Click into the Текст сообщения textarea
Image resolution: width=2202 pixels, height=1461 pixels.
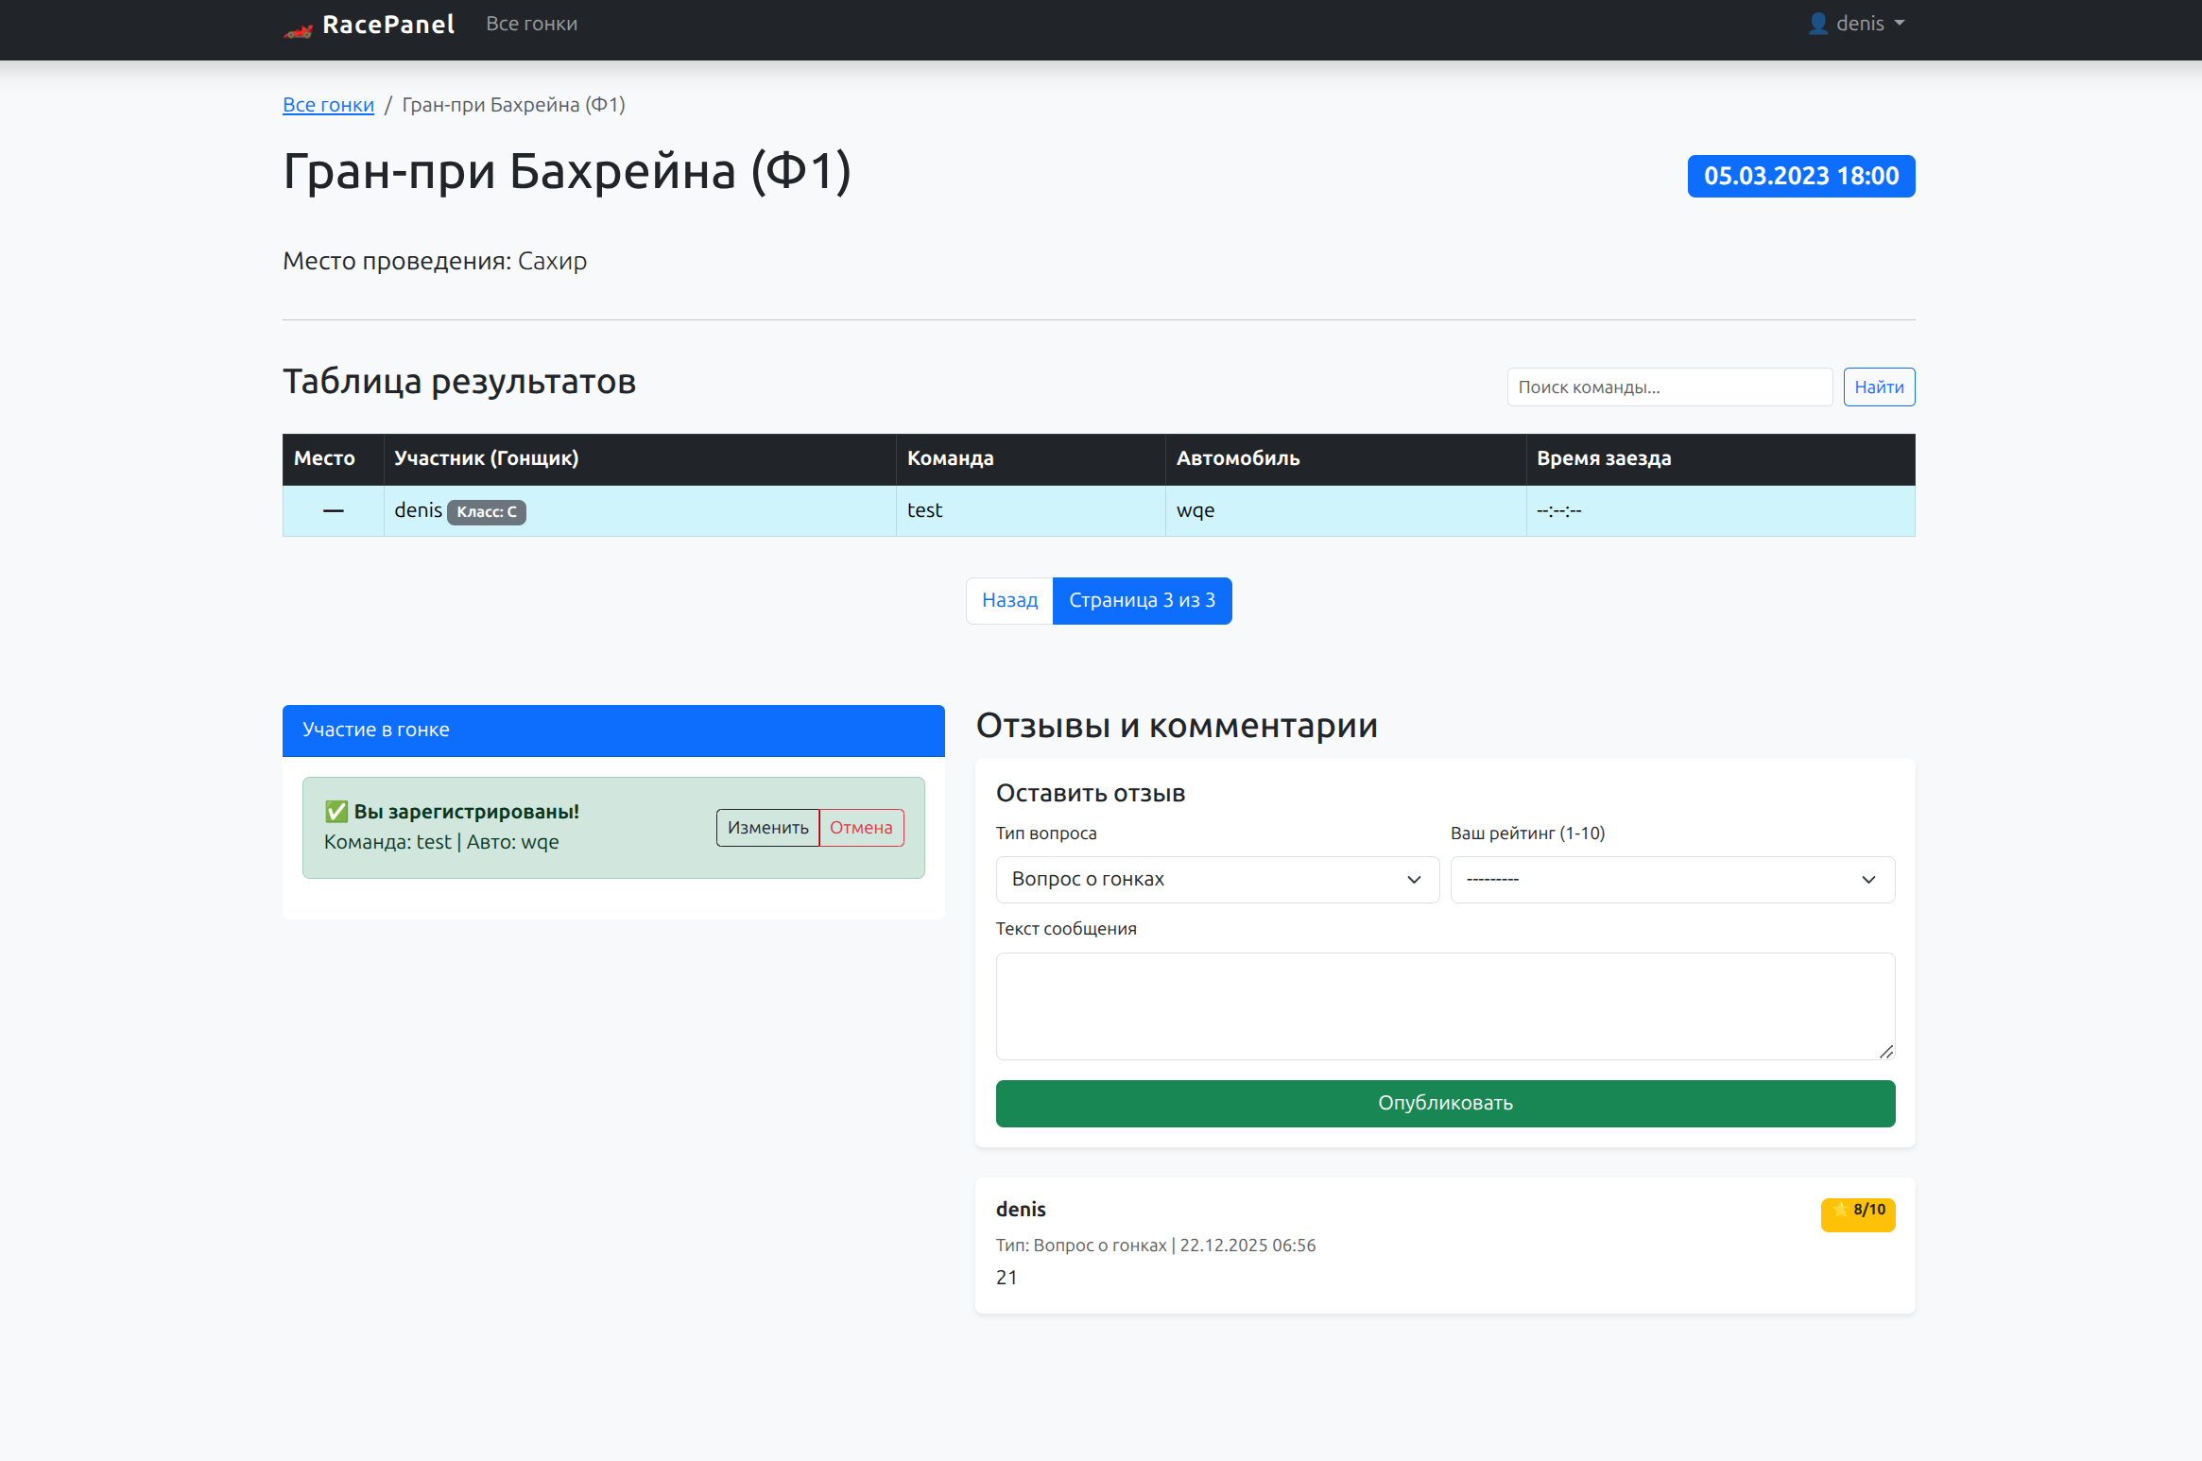(x=1444, y=1006)
